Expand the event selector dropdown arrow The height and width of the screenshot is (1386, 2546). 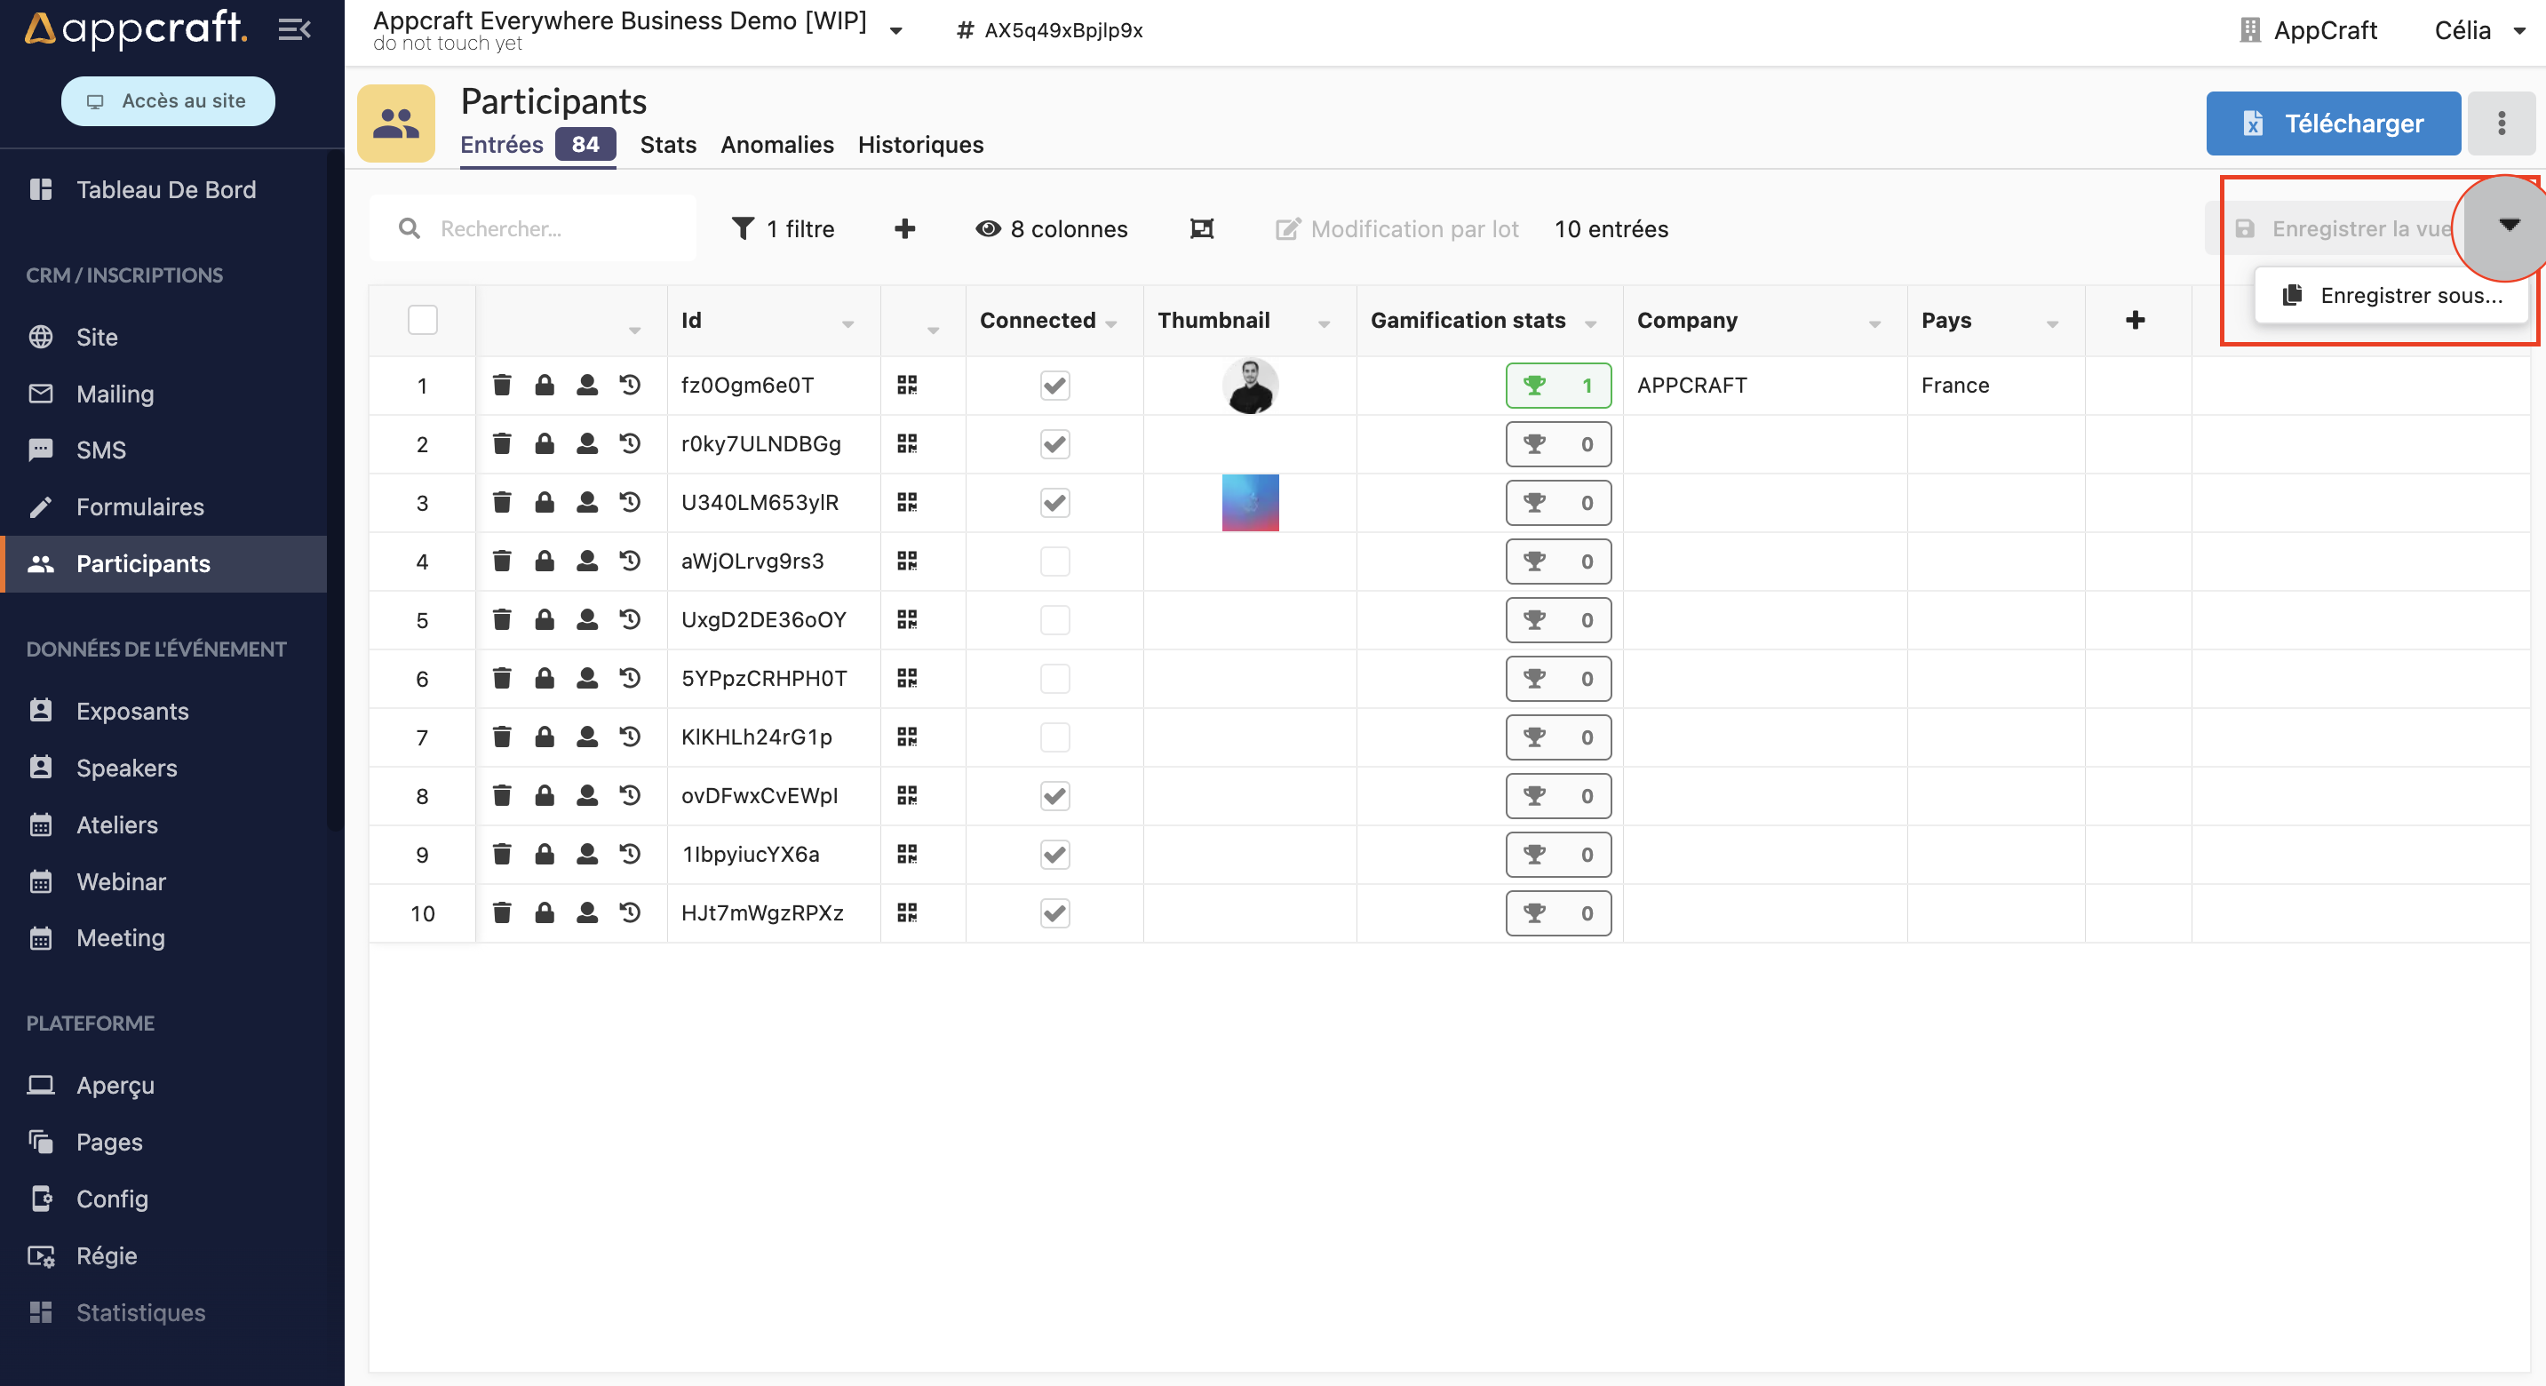click(895, 30)
